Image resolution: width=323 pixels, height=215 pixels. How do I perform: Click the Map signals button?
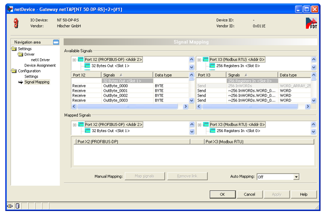145,176
